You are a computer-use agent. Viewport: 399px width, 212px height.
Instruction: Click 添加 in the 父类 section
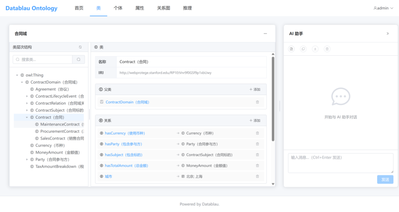point(255,90)
